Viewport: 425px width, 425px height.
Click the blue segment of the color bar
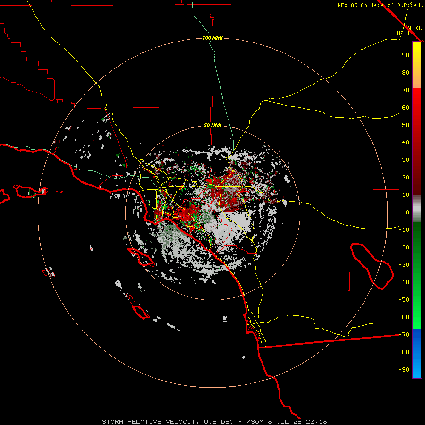[x=417, y=353]
